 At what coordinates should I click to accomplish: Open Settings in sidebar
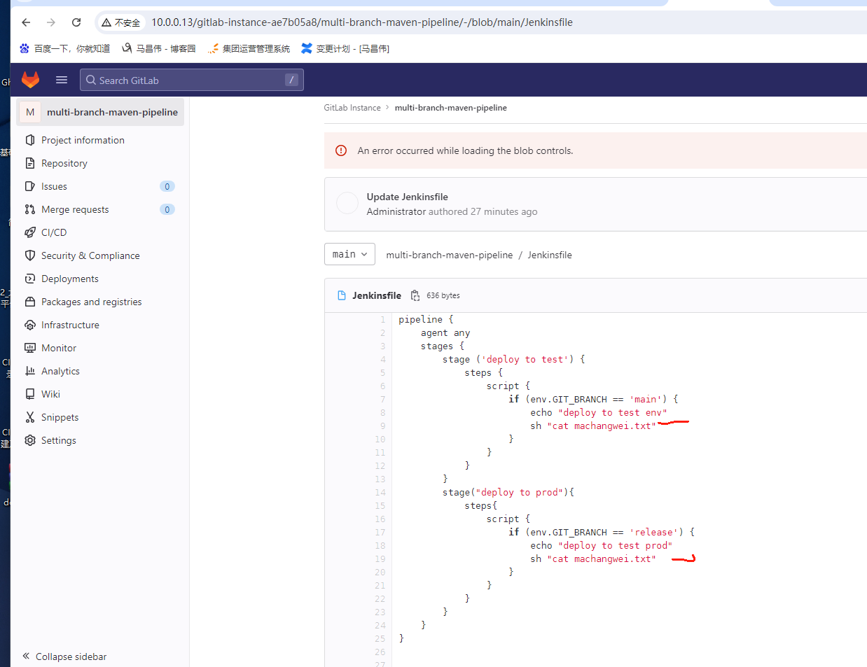click(x=59, y=440)
